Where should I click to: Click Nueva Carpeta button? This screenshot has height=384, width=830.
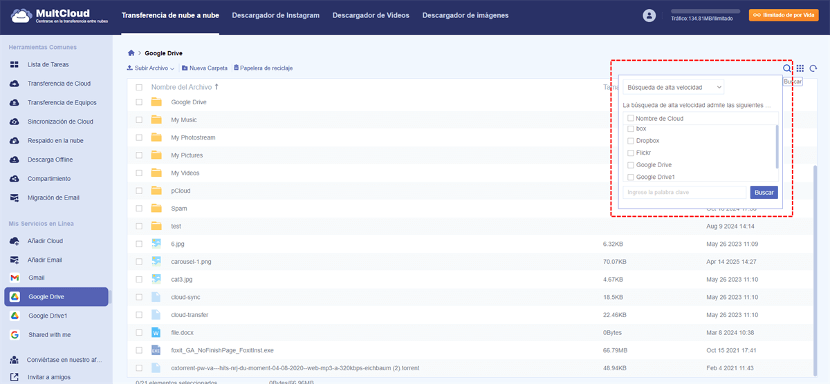click(x=205, y=68)
